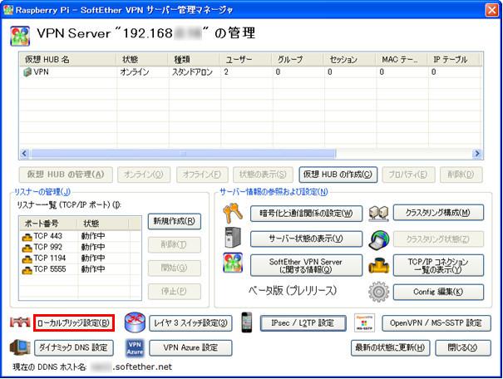Show サーバー状態の表示(V)
This screenshot has height=379, width=503.
(306, 239)
